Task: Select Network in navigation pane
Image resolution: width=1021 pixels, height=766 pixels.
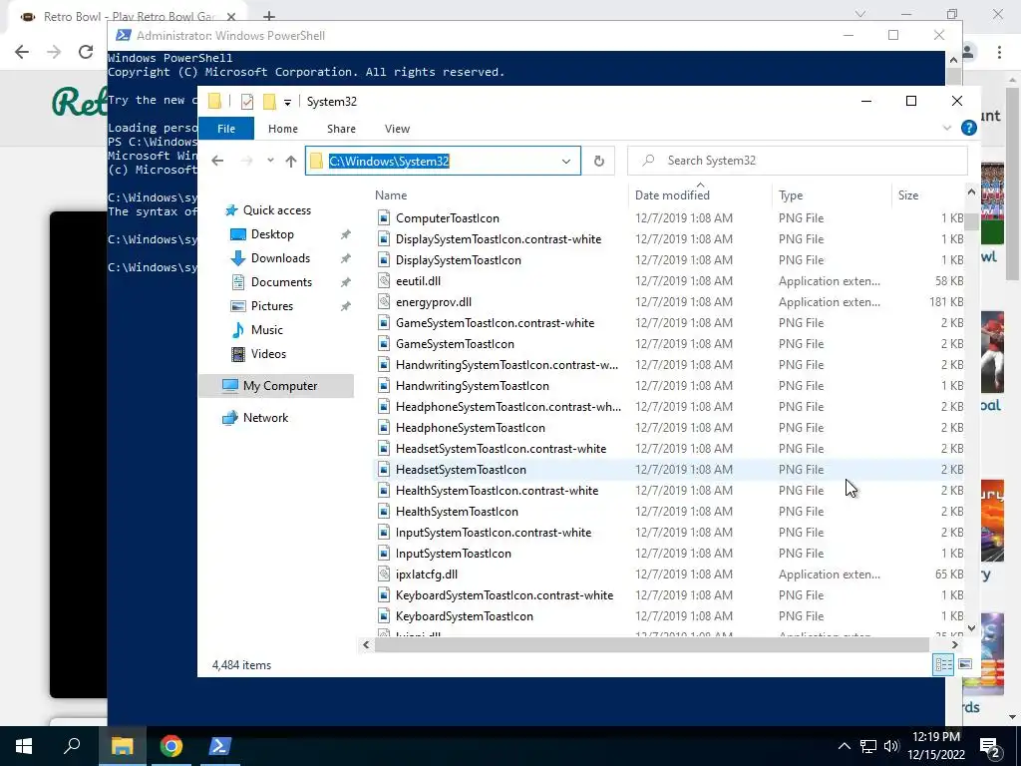Action: coord(265,418)
